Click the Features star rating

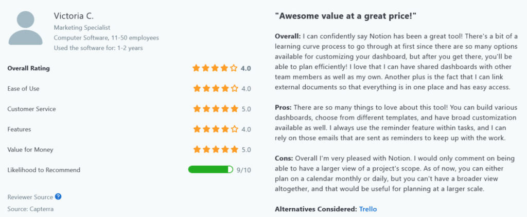[215, 129]
